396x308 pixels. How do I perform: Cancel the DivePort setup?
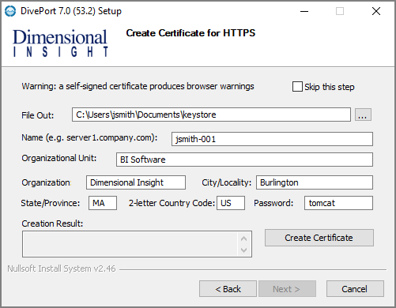click(355, 289)
